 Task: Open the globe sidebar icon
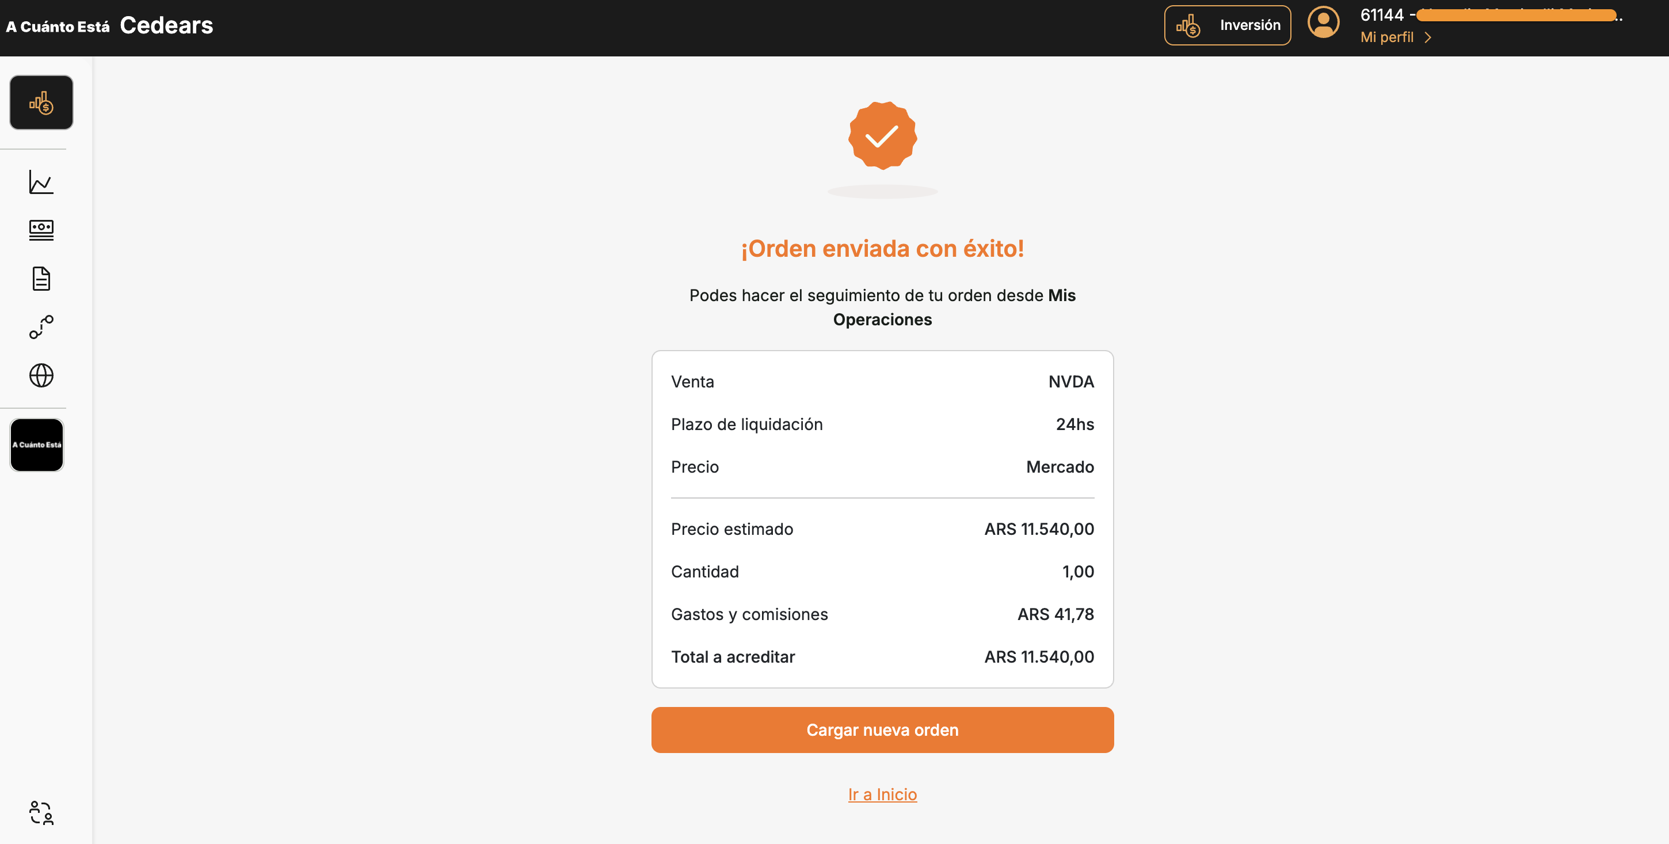click(41, 375)
